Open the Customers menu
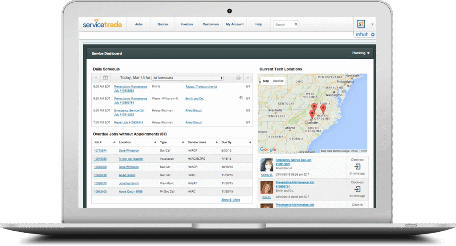This screenshot has width=456, height=246. point(211,24)
